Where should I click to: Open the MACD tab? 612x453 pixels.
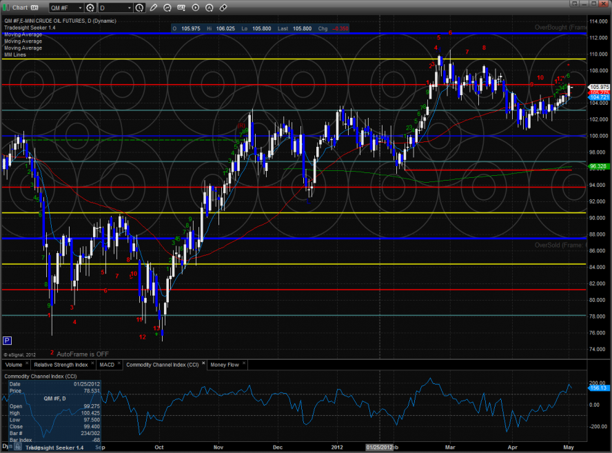(106, 364)
